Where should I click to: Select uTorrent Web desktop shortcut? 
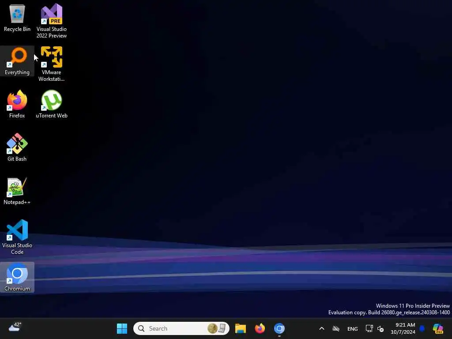click(x=52, y=104)
